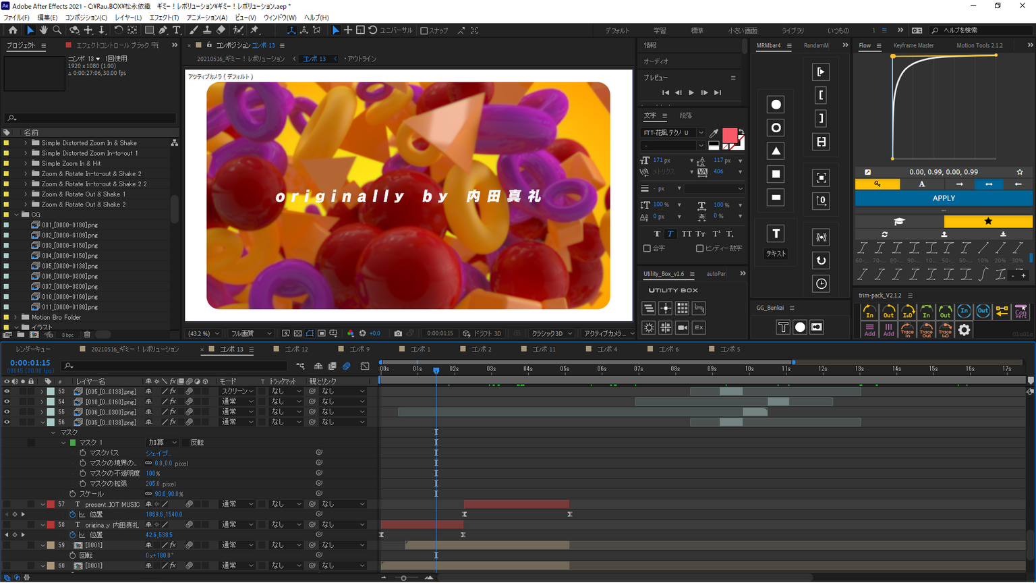The image size is (1036, 583).
Task: Hide layer 53 with eye toggle
Action: pos(7,391)
